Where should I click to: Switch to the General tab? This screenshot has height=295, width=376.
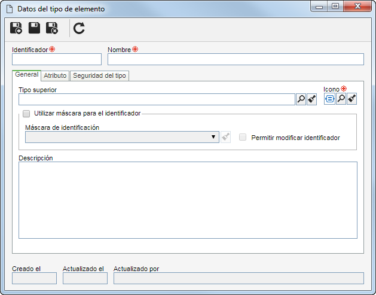pos(27,75)
